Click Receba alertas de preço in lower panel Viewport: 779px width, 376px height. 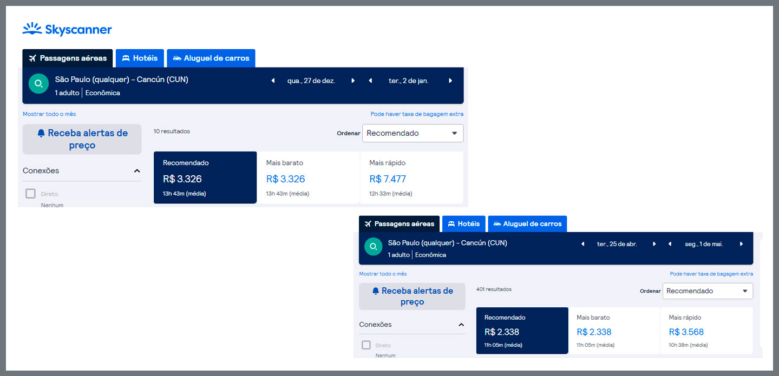pyautogui.click(x=412, y=296)
